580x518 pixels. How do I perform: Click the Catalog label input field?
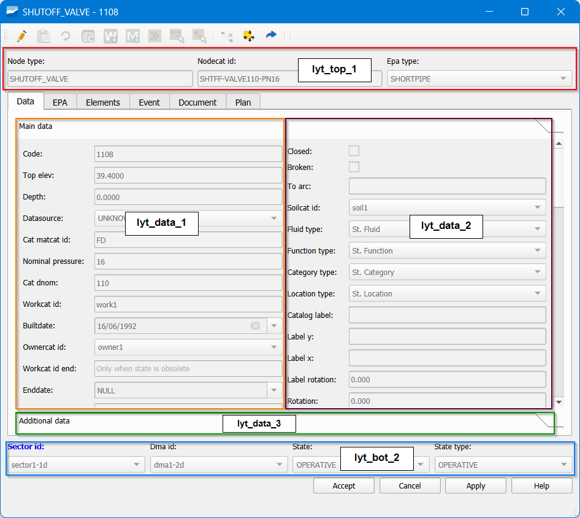pyautogui.click(x=447, y=315)
